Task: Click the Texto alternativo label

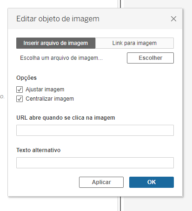Action: tap(39, 150)
